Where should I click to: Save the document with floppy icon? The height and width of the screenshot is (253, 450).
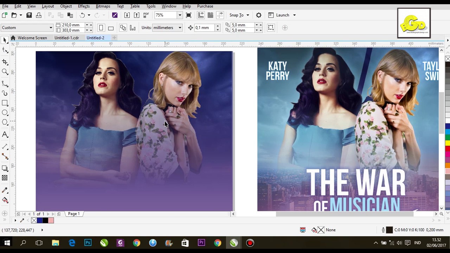coord(29,15)
